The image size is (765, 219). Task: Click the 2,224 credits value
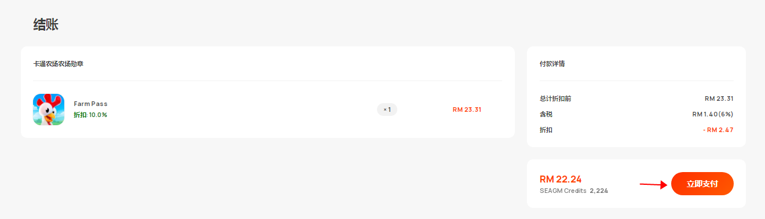pyautogui.click(x=599, y=191)
